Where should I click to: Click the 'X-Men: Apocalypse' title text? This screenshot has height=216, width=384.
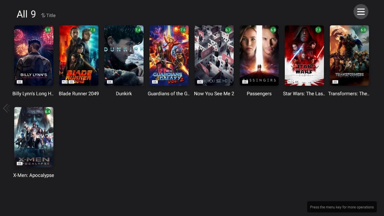[34, 175]
